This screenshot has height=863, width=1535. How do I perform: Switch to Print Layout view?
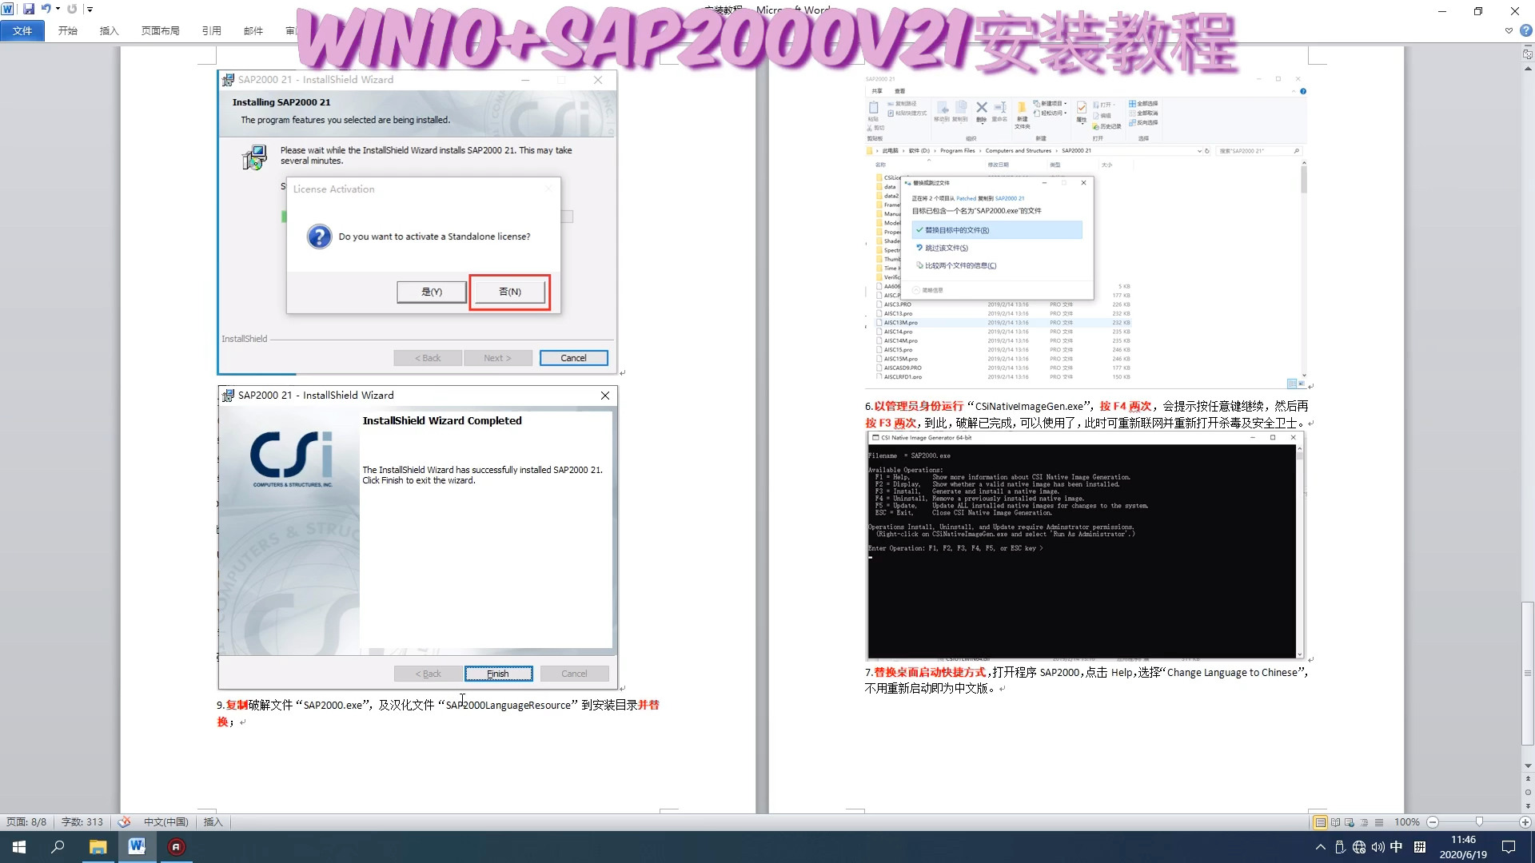1320,822
